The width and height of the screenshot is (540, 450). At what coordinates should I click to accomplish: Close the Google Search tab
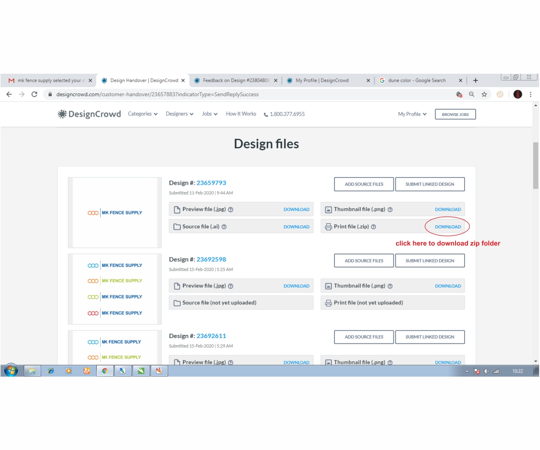tap(460, 80)
